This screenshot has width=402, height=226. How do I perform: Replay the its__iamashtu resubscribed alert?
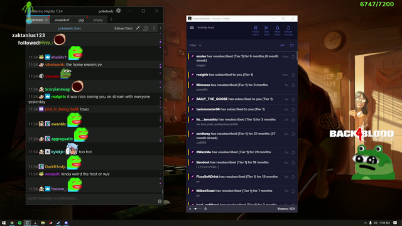pos(293,120)
